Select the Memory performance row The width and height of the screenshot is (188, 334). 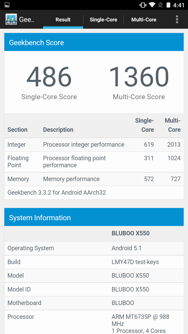(94, 179)
